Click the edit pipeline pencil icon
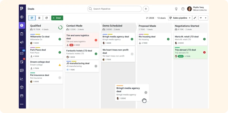 pos(195,18)
